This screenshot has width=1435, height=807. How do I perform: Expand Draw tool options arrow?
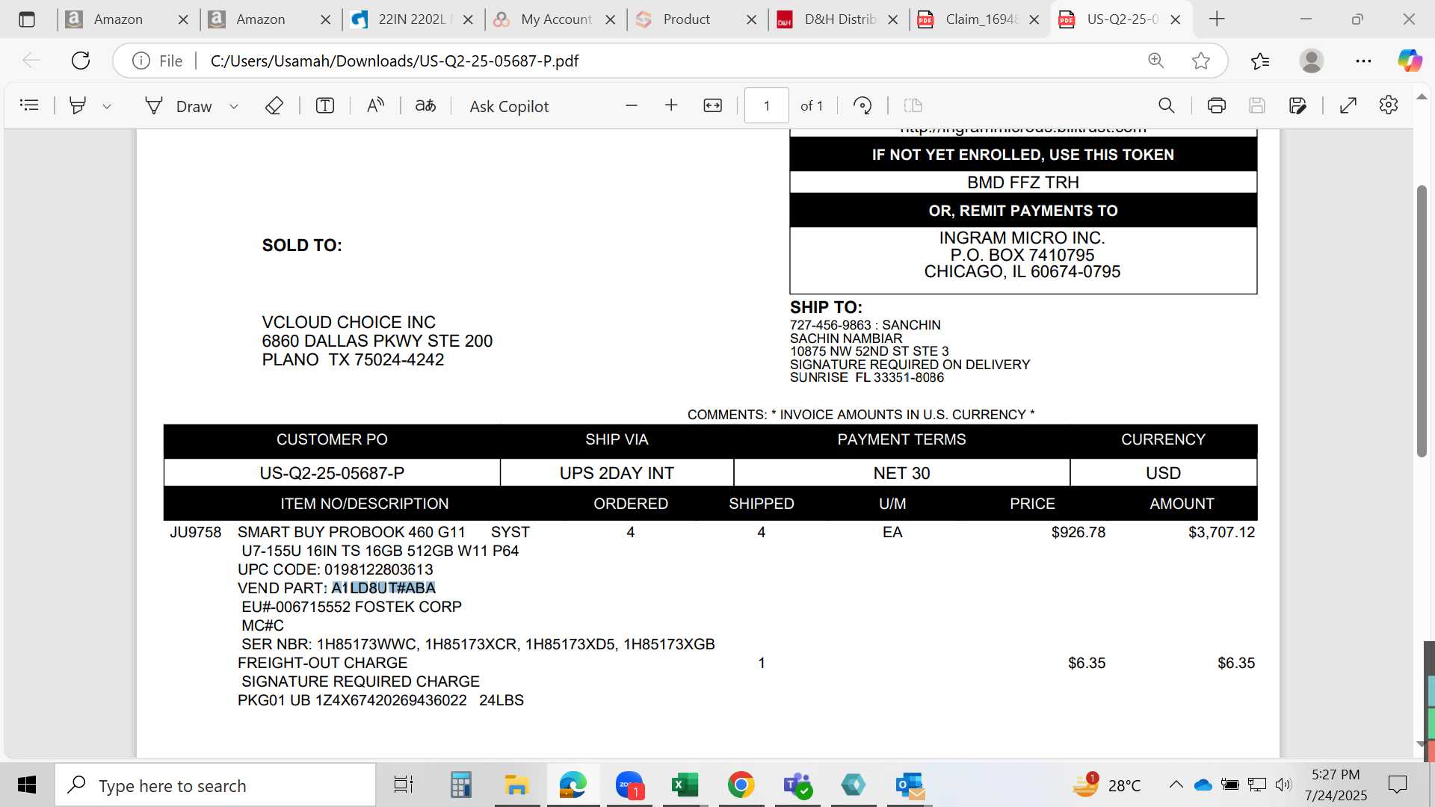234,106
